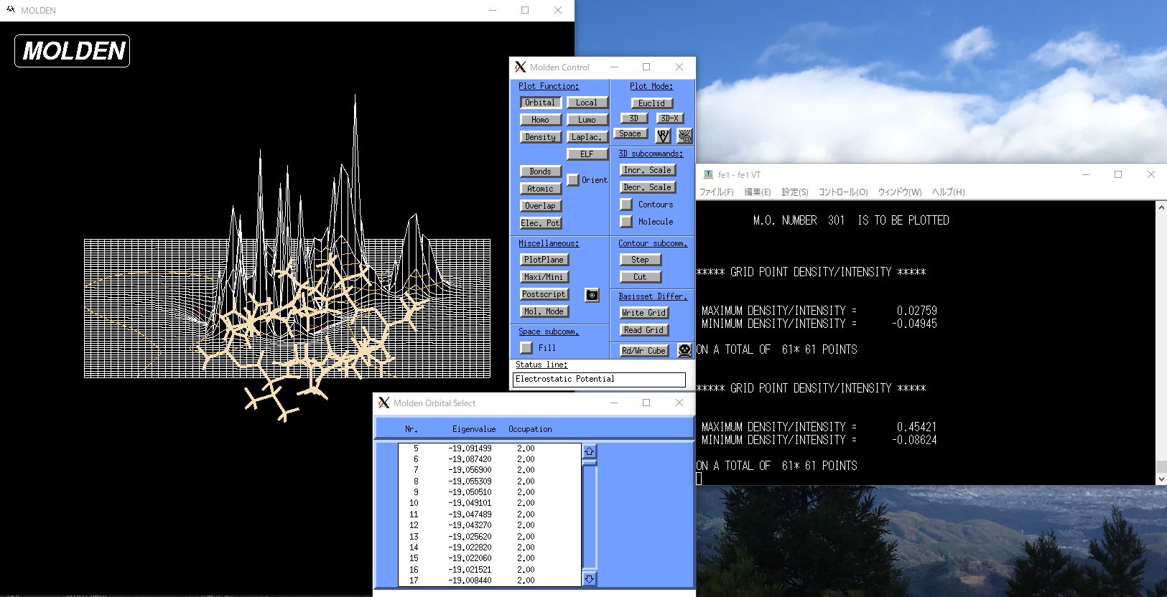Screen dimensions: 1167x597
Task: Click Incr. Scale button
Action: click(x=647, y=170)
